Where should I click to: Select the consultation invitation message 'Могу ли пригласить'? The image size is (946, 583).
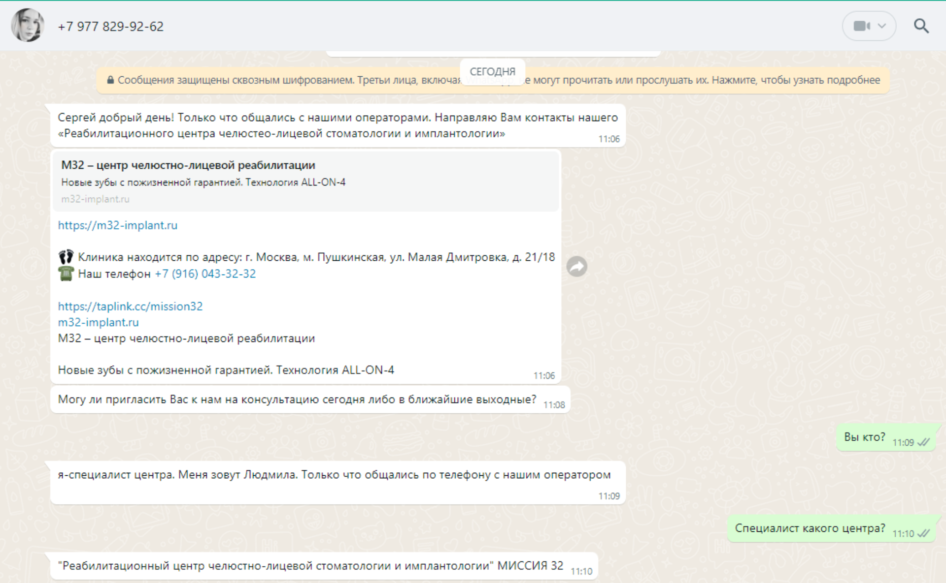pos(310,399)
